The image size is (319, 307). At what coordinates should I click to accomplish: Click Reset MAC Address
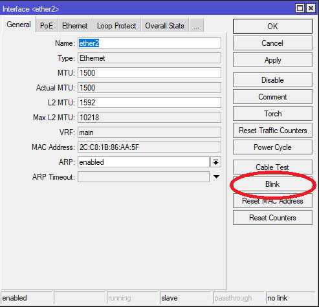tap(272, 201)
